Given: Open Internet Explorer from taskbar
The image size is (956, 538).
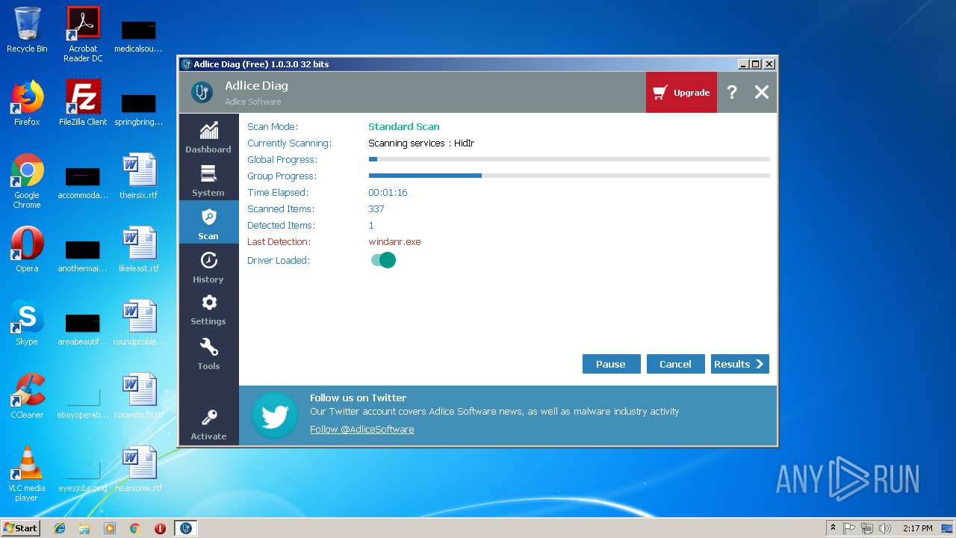Looking at the screenshot, I should pyautogui.click(x=60, y=528).
